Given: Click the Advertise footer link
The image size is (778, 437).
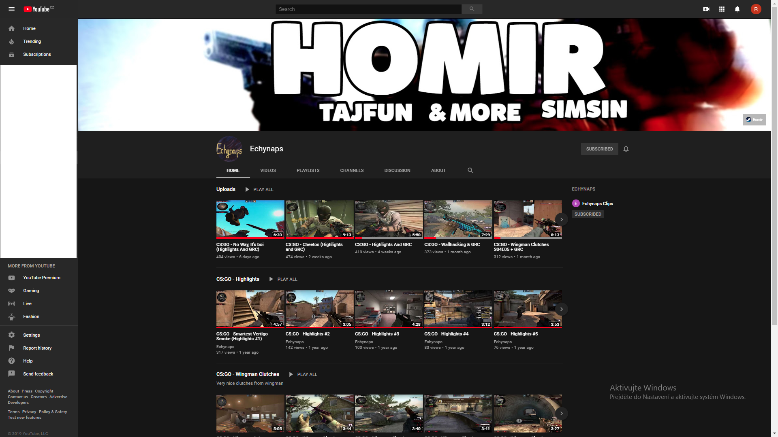Looking at the screenshot, I should [58, 397].
